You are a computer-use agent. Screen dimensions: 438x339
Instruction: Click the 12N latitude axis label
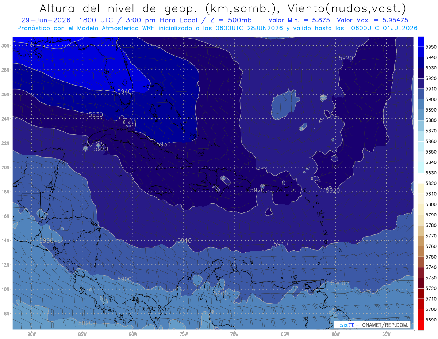[6, 265]
